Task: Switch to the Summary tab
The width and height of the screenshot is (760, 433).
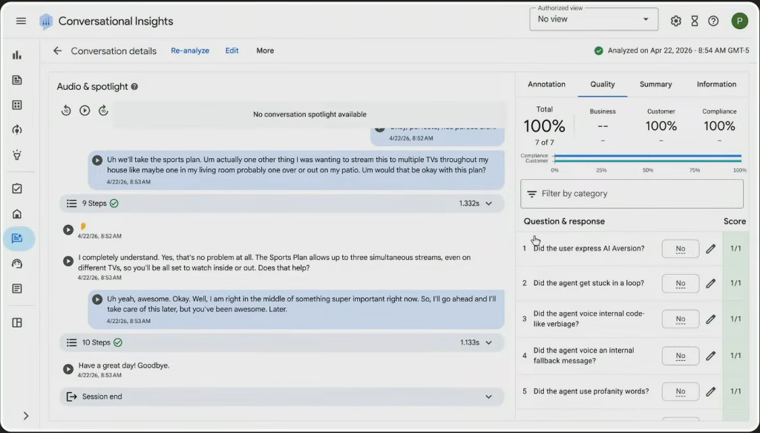Action: (x=655, y=85)
